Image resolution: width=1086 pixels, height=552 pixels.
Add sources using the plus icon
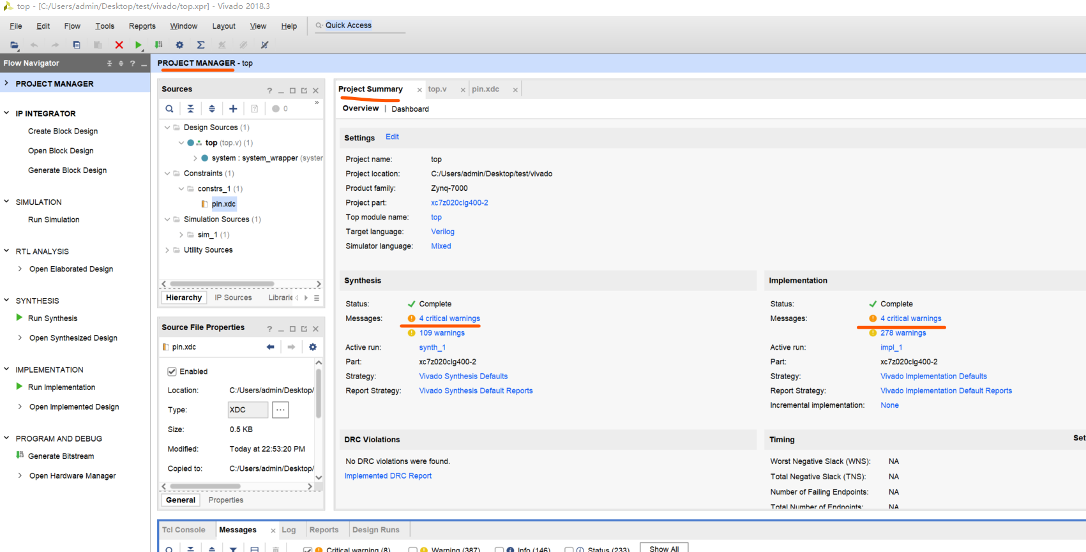[x=233, y=108]
